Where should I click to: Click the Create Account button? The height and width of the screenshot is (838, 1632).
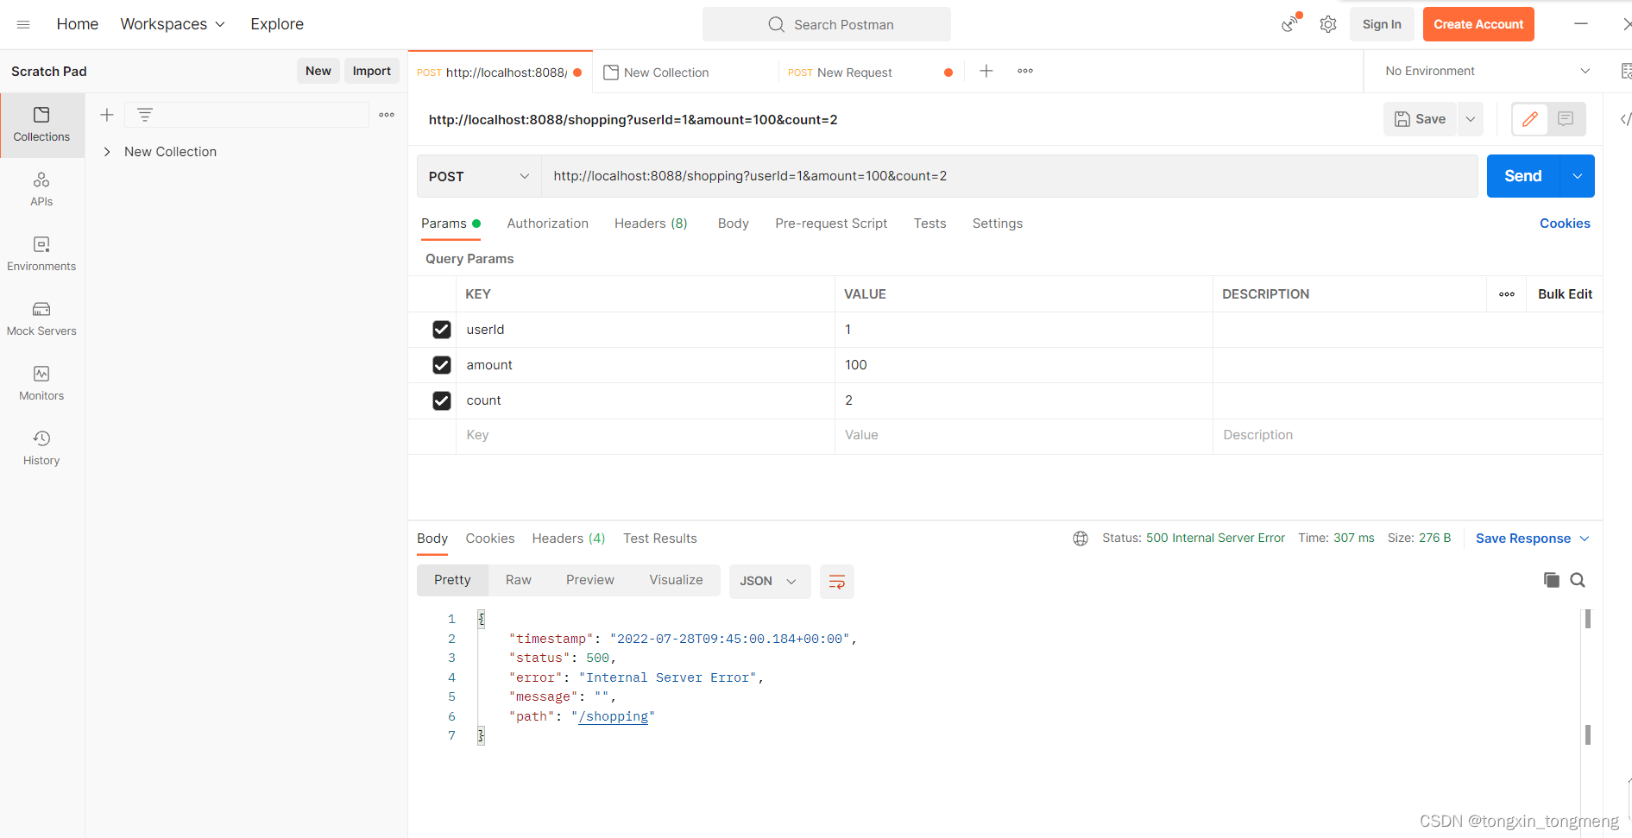pos(1478,24)
